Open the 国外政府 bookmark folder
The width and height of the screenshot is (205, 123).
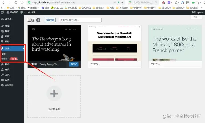coord(179,8)
